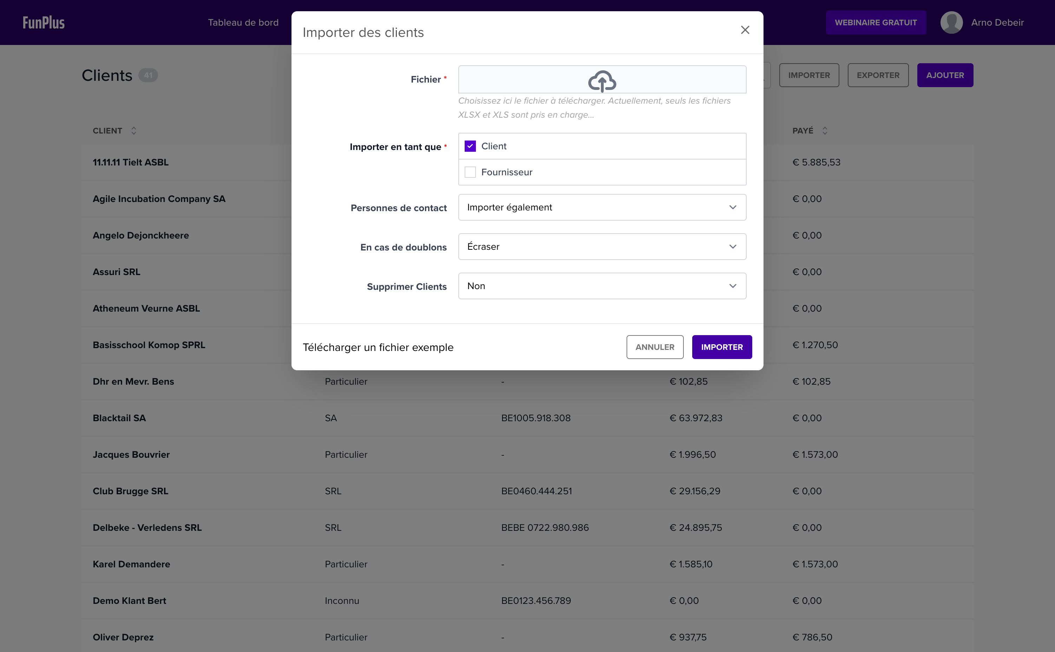
Task: Open the Personnes de contact dropdown
Action: click(602, 207)
